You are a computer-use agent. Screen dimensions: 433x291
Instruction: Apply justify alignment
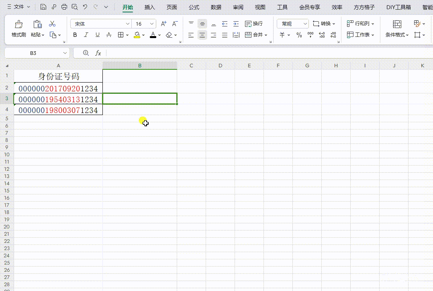(225, 35)
